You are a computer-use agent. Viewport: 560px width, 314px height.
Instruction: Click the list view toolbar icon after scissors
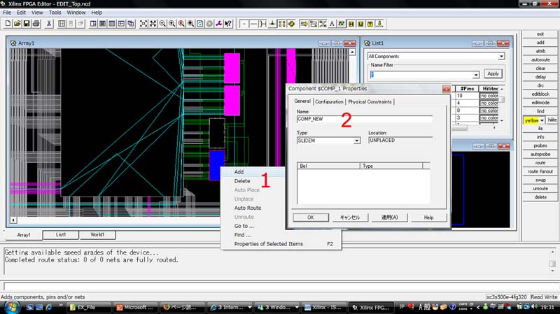point(62,24)
